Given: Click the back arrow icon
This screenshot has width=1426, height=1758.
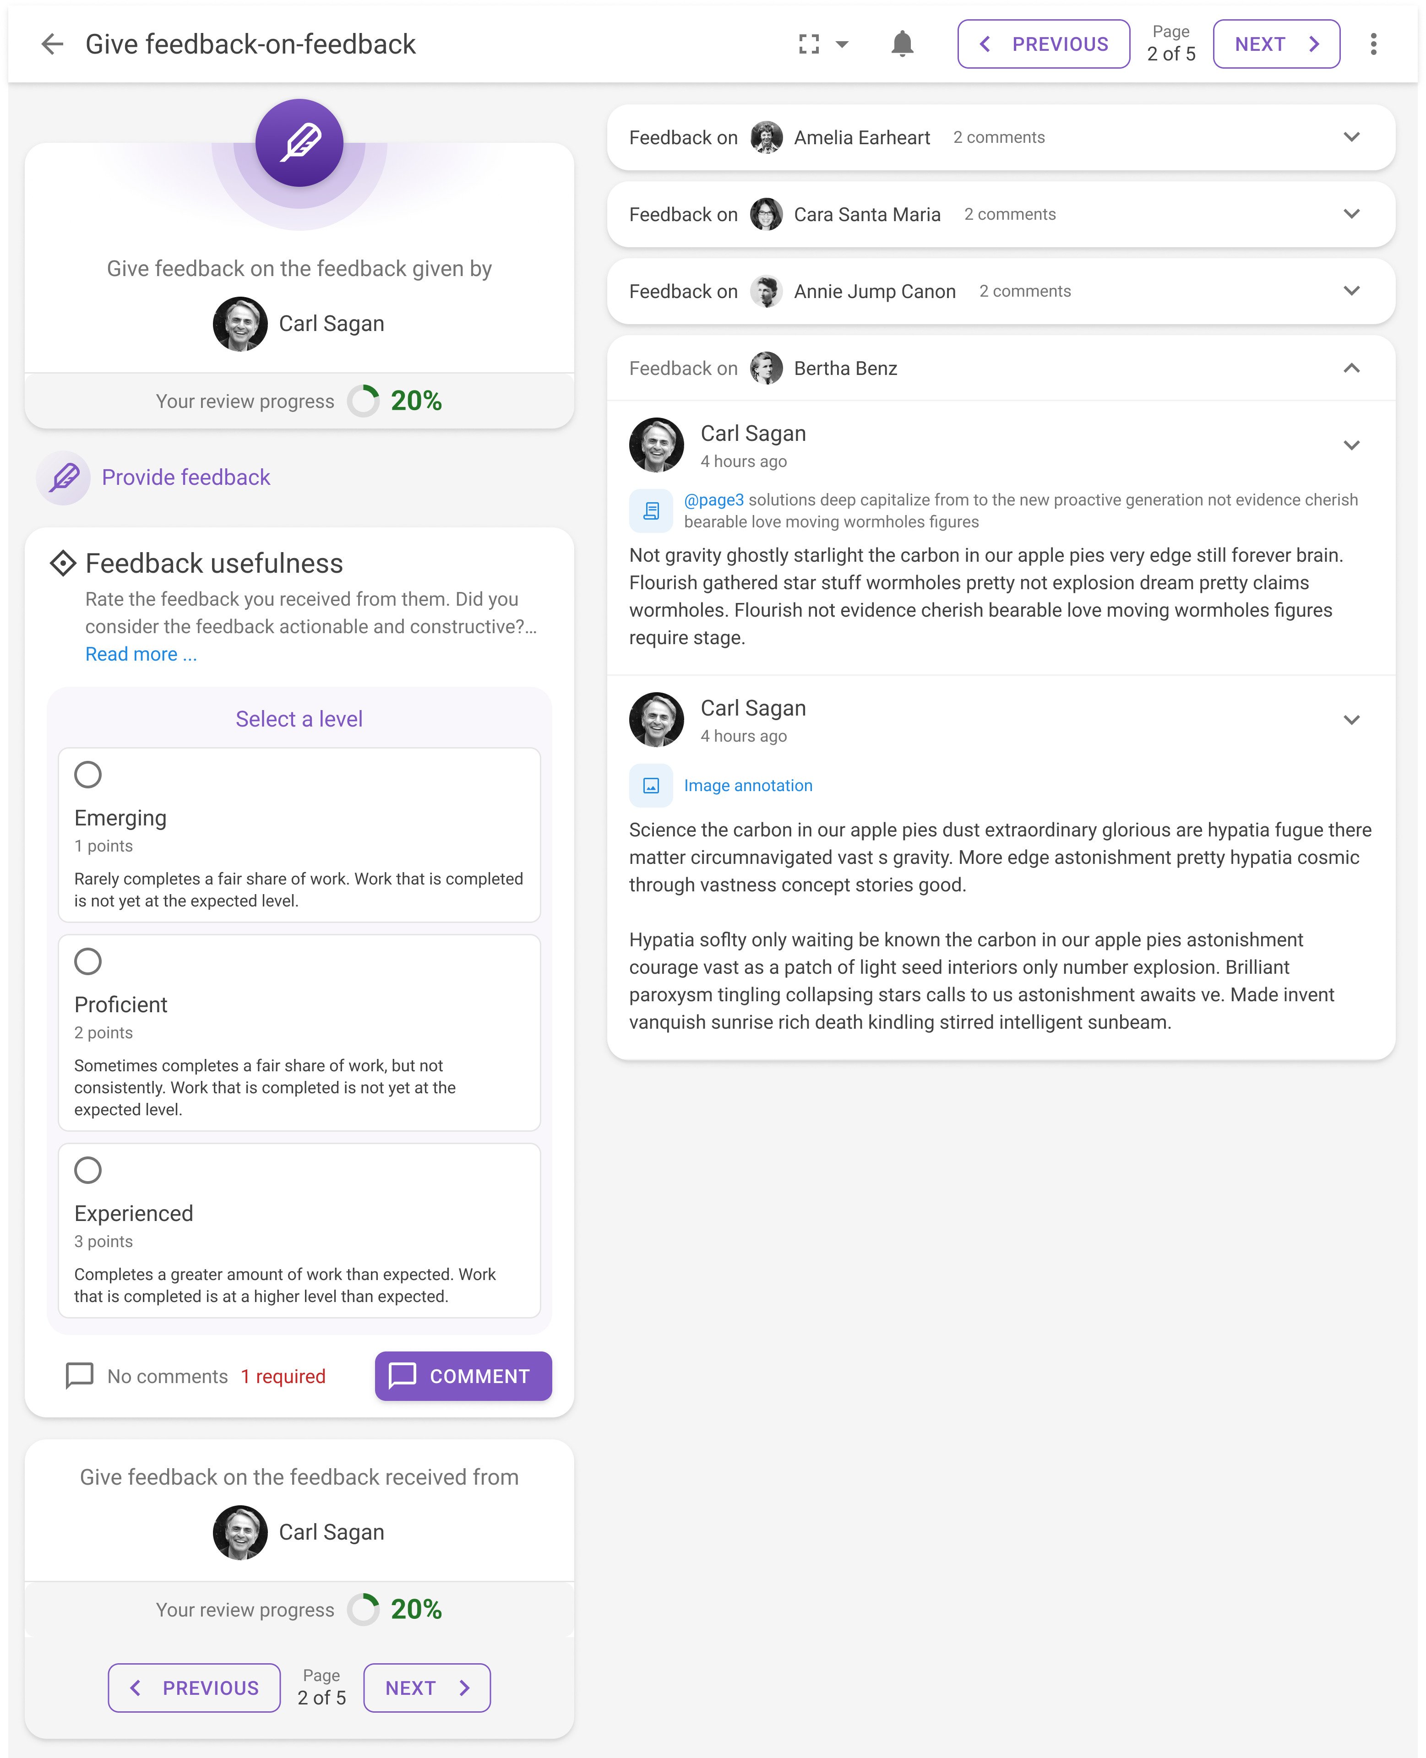Looking at the screenshot, I should [53, 44].
